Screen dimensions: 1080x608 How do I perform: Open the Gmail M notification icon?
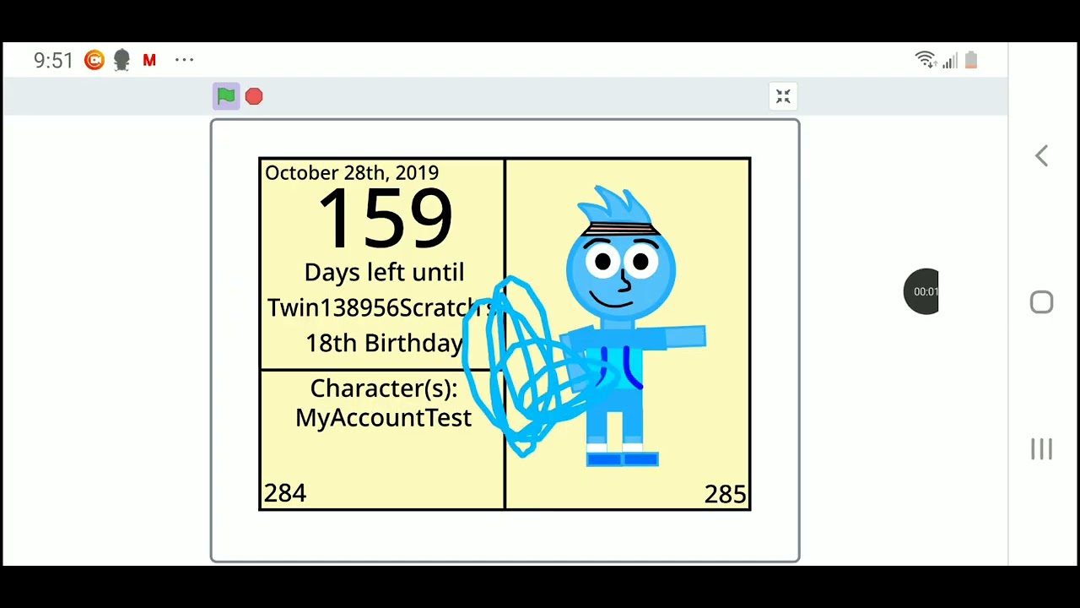click(149, 60)
